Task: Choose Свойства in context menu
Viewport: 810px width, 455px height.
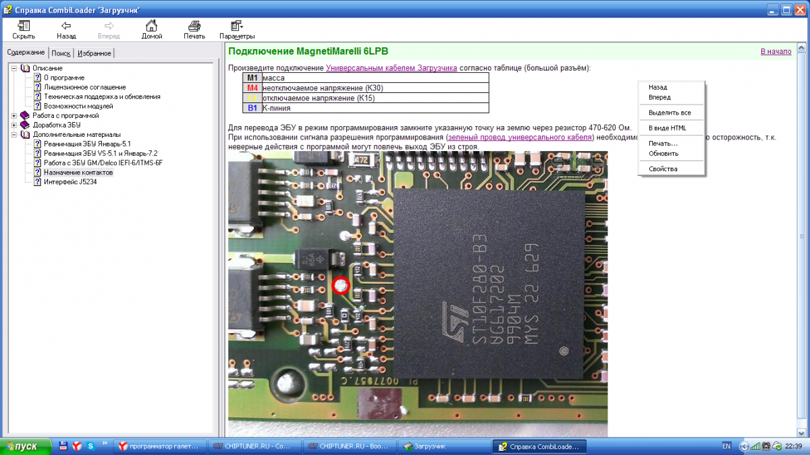Action: 663,169
